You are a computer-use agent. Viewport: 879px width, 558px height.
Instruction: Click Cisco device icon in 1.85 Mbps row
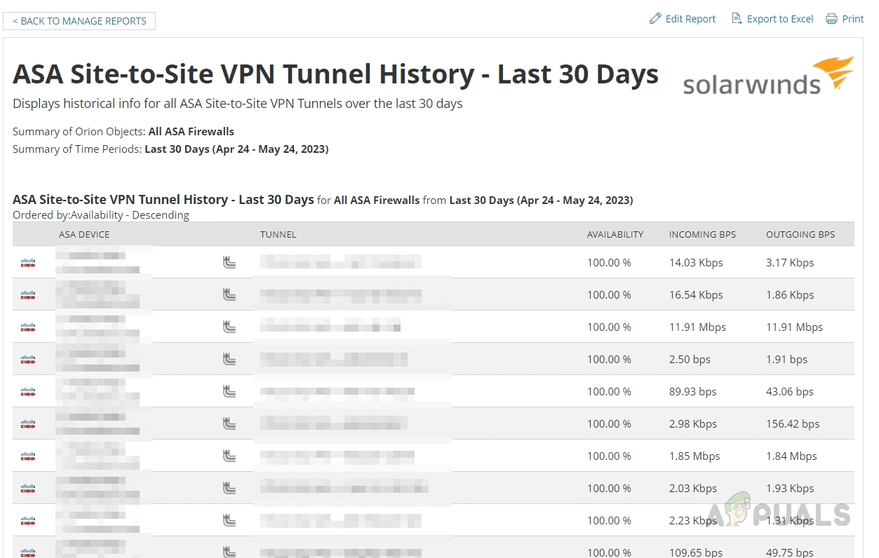[x=28, y=456]
